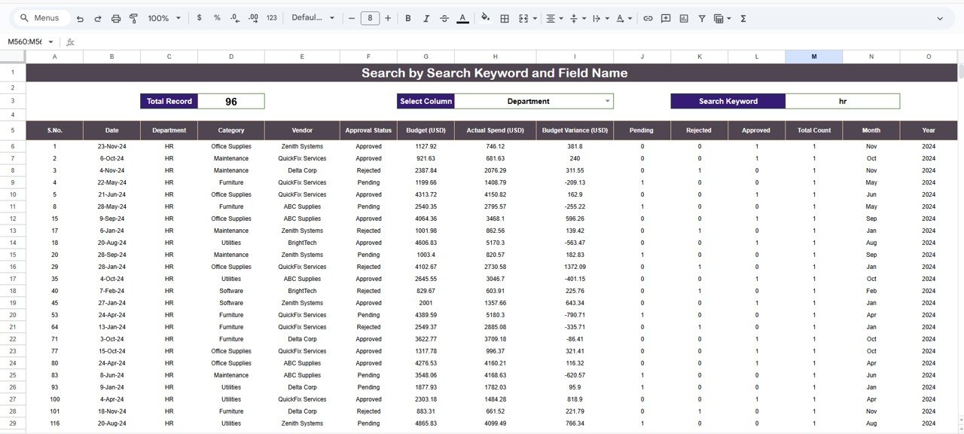The width and height of the screenshot is (964, 434).
Task: Toggle strikethrough formatting
Action: click(x=444, y=17)
